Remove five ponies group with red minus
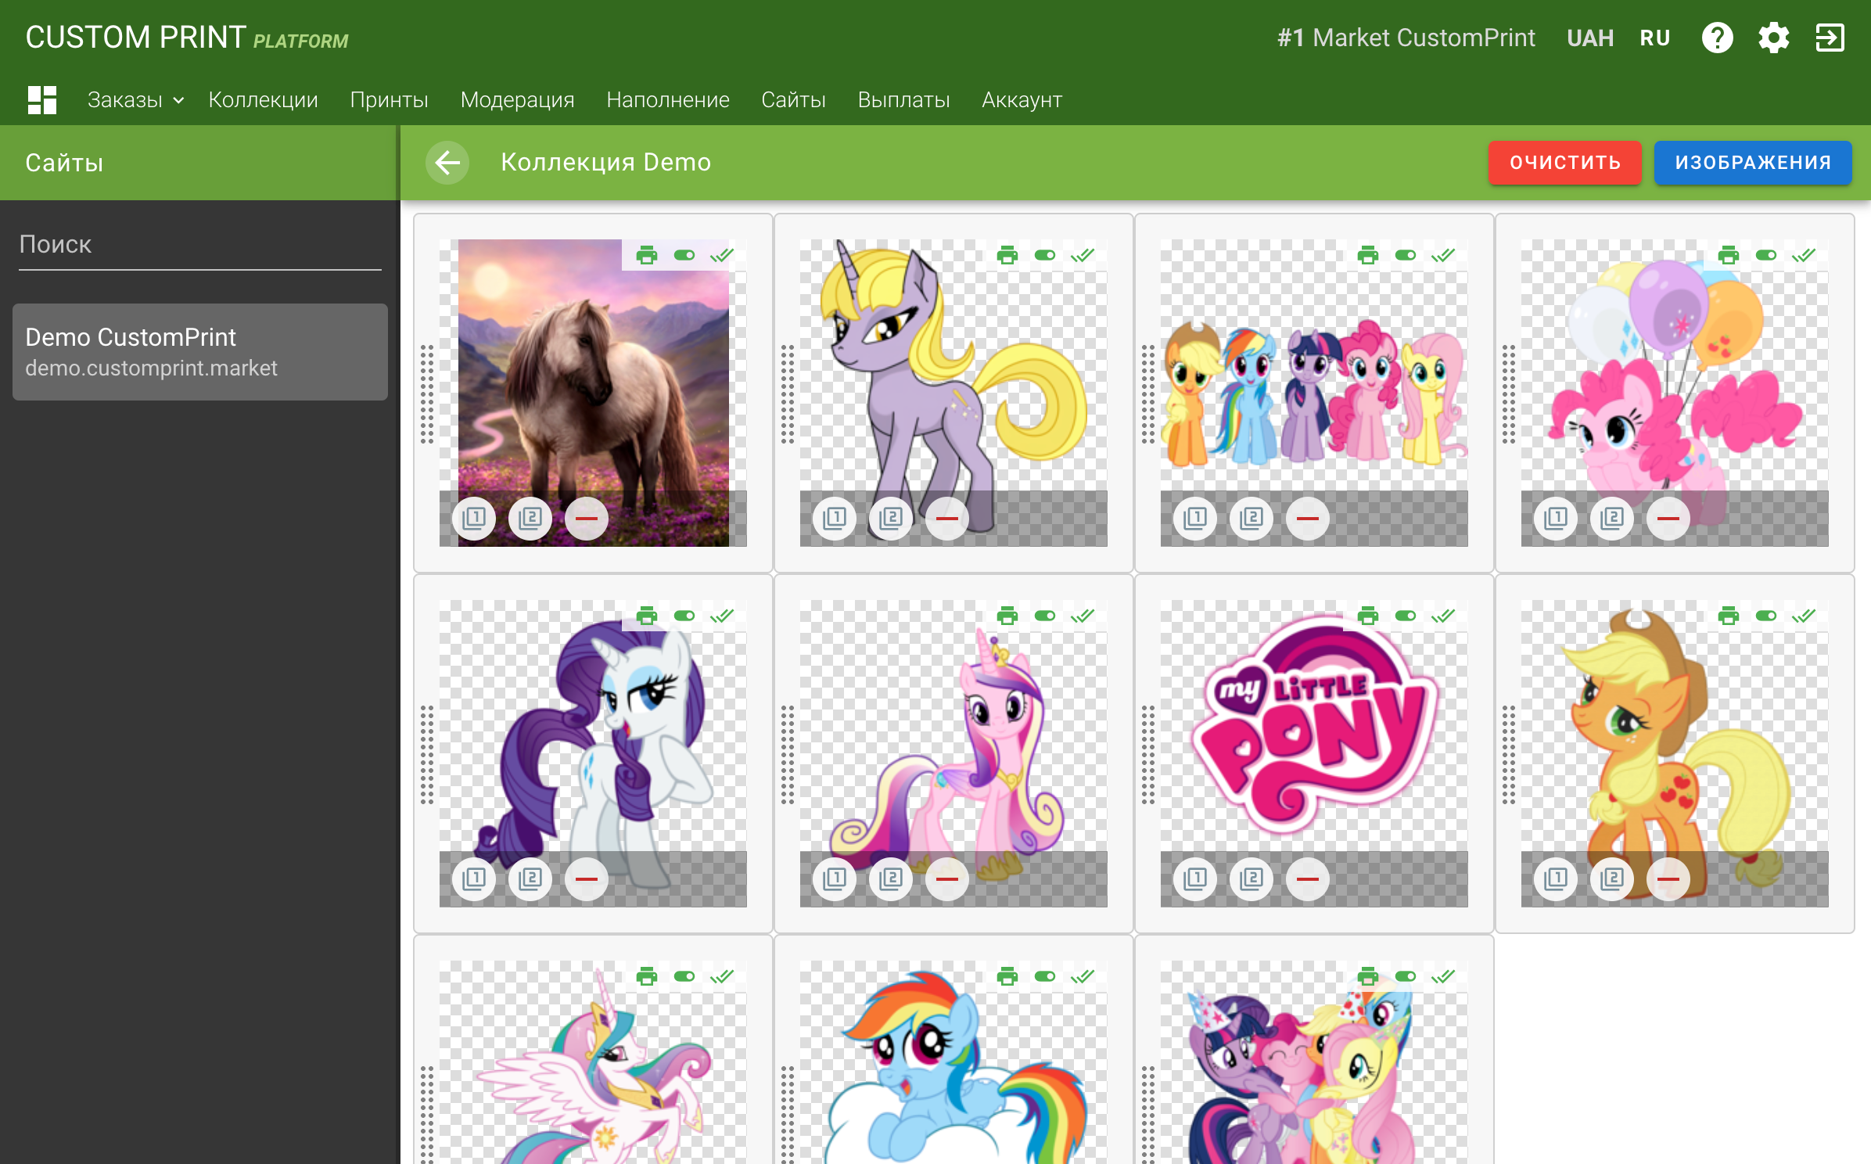 click(1308, 518)
